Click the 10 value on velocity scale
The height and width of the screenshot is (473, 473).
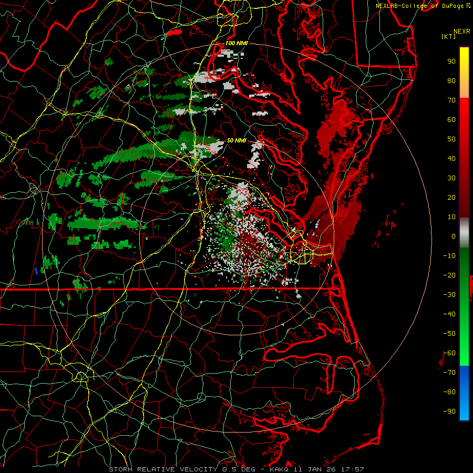coord(451,217)
